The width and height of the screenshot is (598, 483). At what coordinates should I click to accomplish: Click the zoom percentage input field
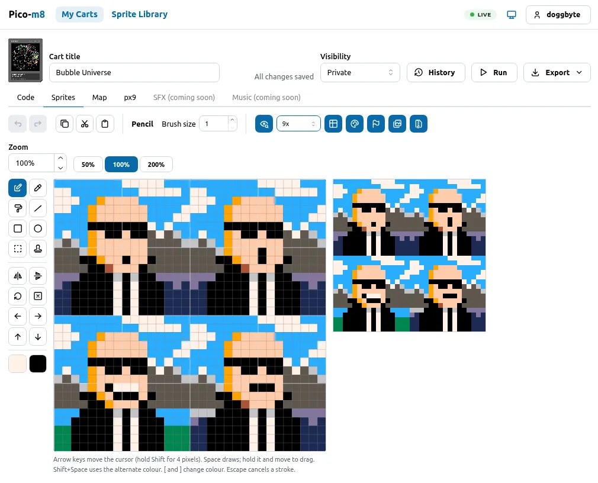coord(31,163)
